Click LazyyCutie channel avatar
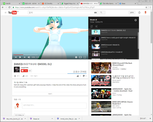 [x=17, y=69]
